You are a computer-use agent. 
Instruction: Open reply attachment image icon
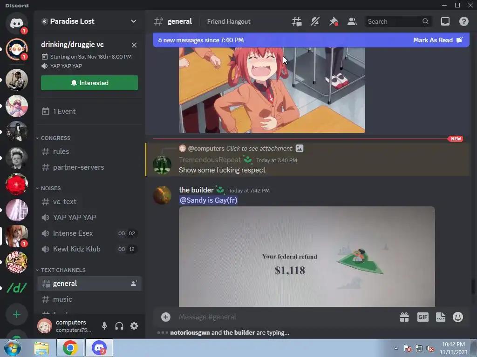[x=300, y=148]
